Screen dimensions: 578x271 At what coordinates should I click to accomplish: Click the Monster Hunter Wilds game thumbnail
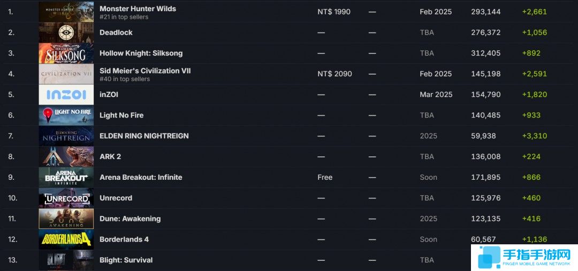66,12
